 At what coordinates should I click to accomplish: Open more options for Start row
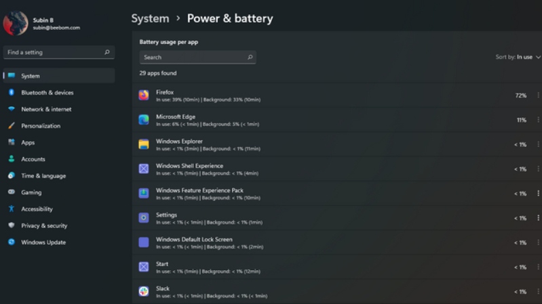[x=538, y=267]
